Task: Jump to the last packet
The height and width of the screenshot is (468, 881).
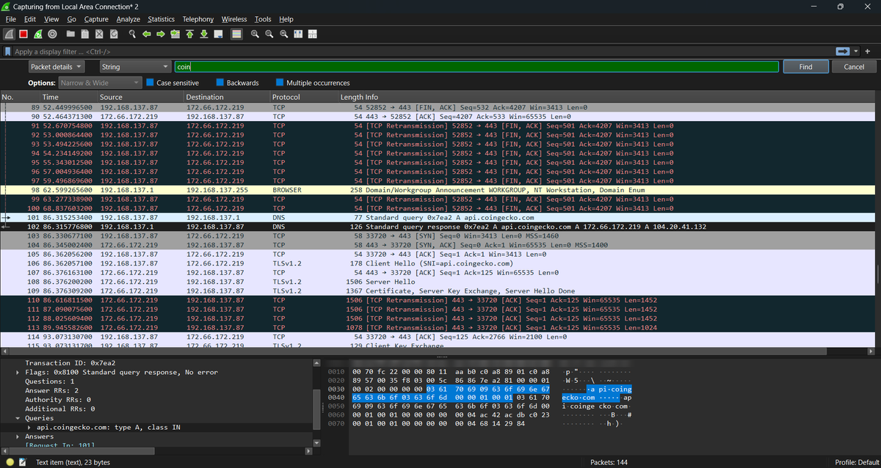Action: 203,34
